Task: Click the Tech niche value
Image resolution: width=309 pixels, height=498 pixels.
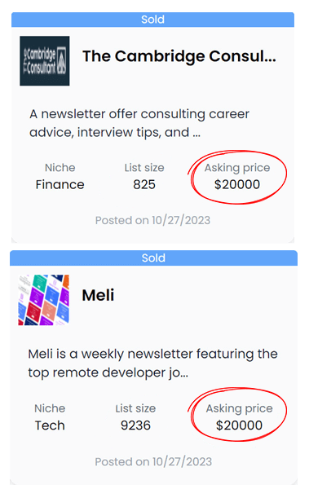Action: [50, 425]
